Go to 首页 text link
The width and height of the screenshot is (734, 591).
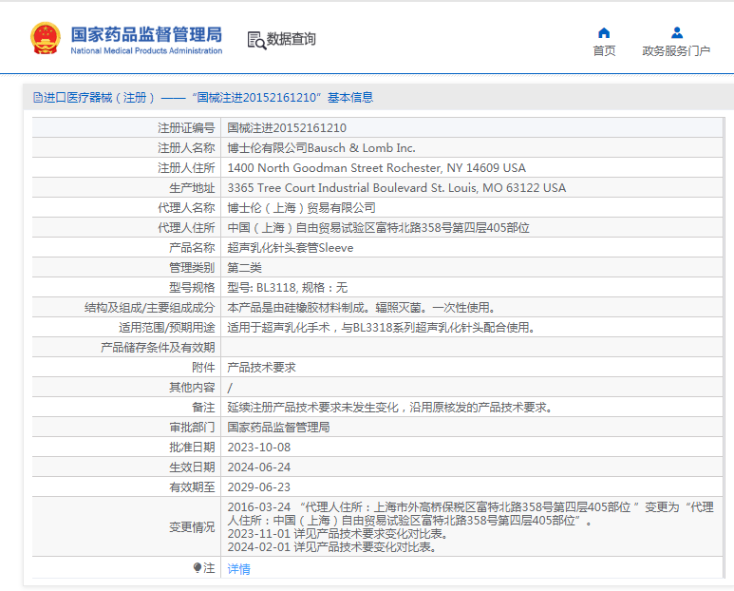[x=604, y=50]
